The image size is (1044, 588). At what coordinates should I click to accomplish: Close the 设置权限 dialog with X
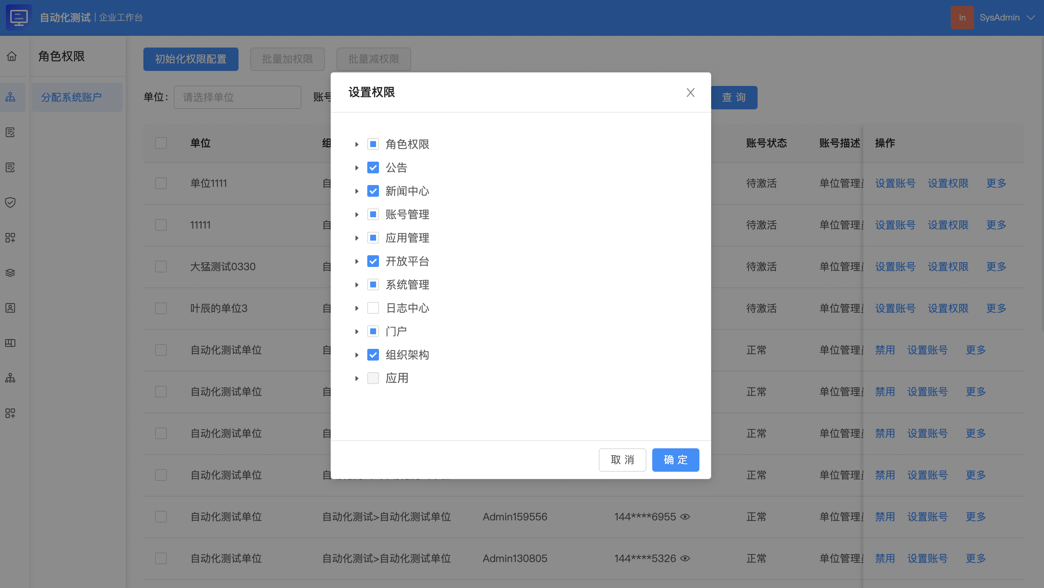click(691, 93)
